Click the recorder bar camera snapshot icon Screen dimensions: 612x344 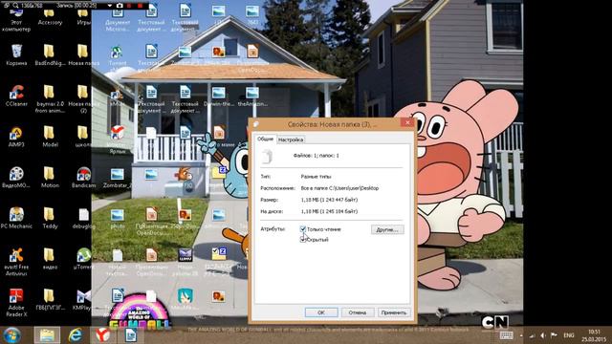click(120, 6)
